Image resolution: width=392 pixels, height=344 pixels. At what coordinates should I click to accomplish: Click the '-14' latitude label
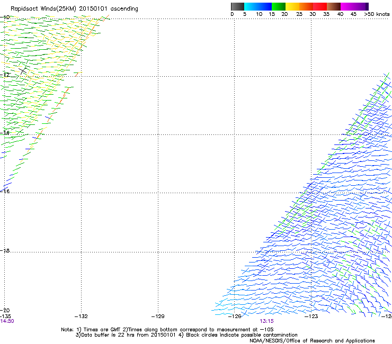pos(5,133)
